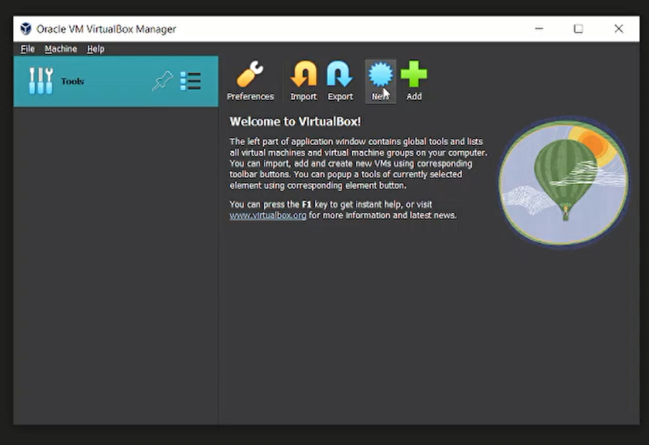Pin the Tools pane with pushpin icon
The image size is (649, 445).
pos(162,81)
